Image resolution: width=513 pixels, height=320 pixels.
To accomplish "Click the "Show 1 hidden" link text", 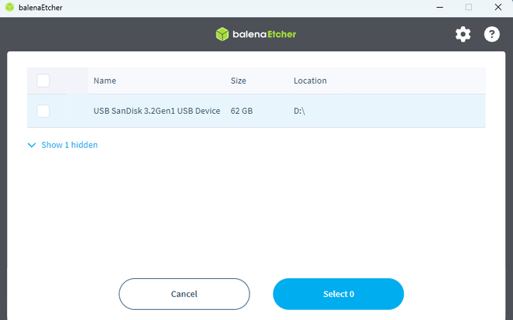I will click(69, 145).
